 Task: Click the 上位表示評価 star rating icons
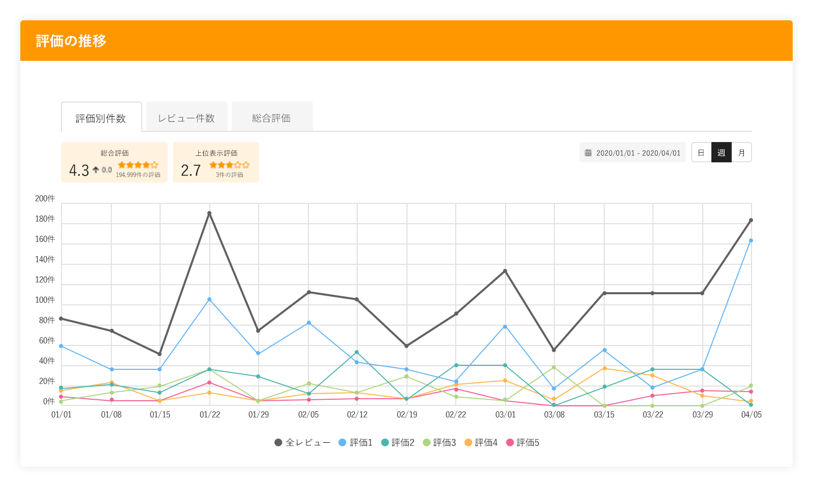(x=229, y=165)
